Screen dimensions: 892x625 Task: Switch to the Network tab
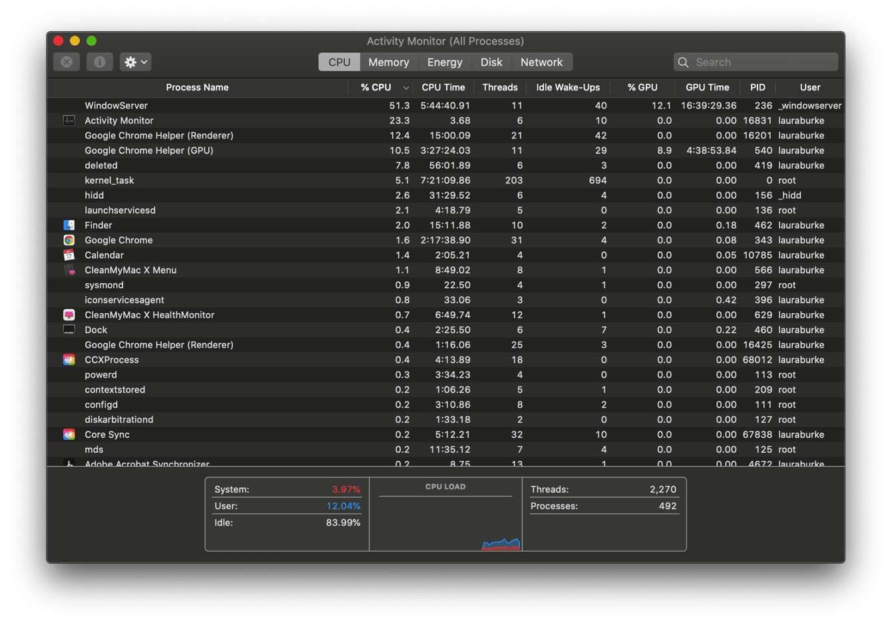tap(542, 62)
